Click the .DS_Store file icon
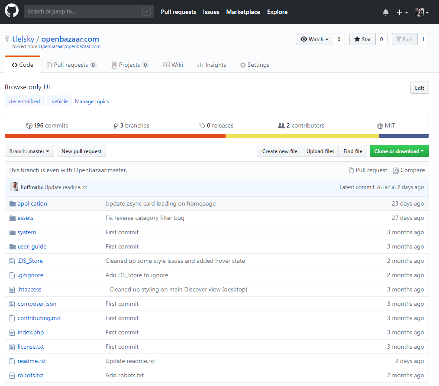This screenshot has width=439, height=386. [x=12, y=261]
